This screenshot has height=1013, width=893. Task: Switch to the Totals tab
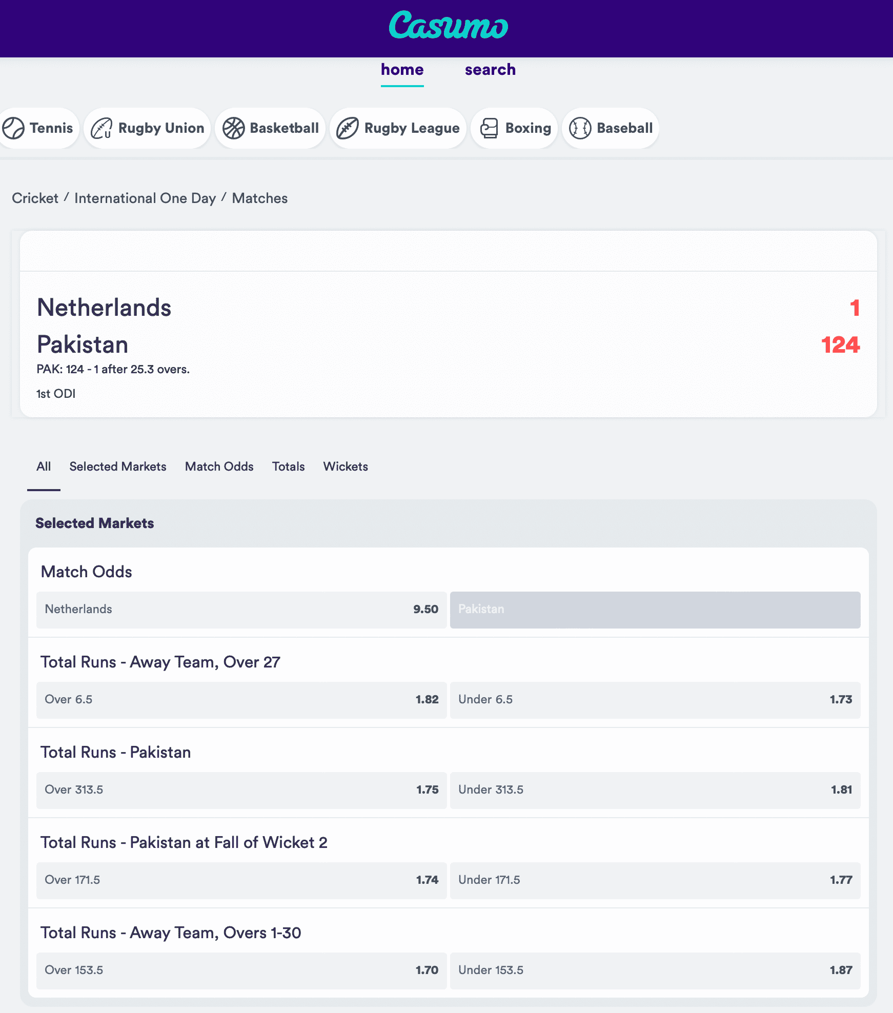[289, 467]
